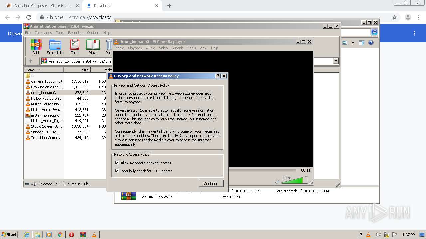Open Windows Media Player from taskbar
Image resolution: width=426 pixels, height=239 pixels.
(x=49, y=235)
